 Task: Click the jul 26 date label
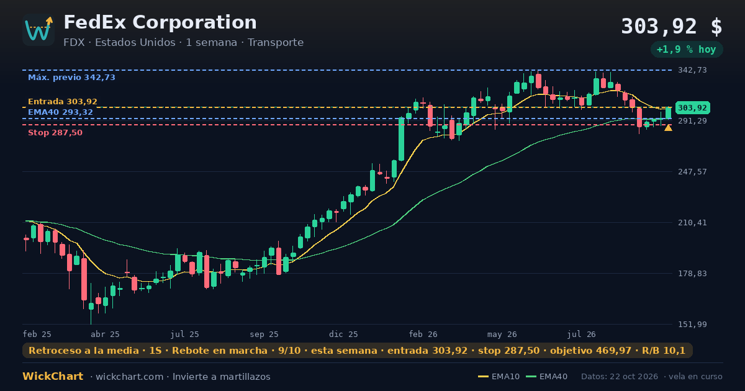pyautogui.click(x=582, y=334)
